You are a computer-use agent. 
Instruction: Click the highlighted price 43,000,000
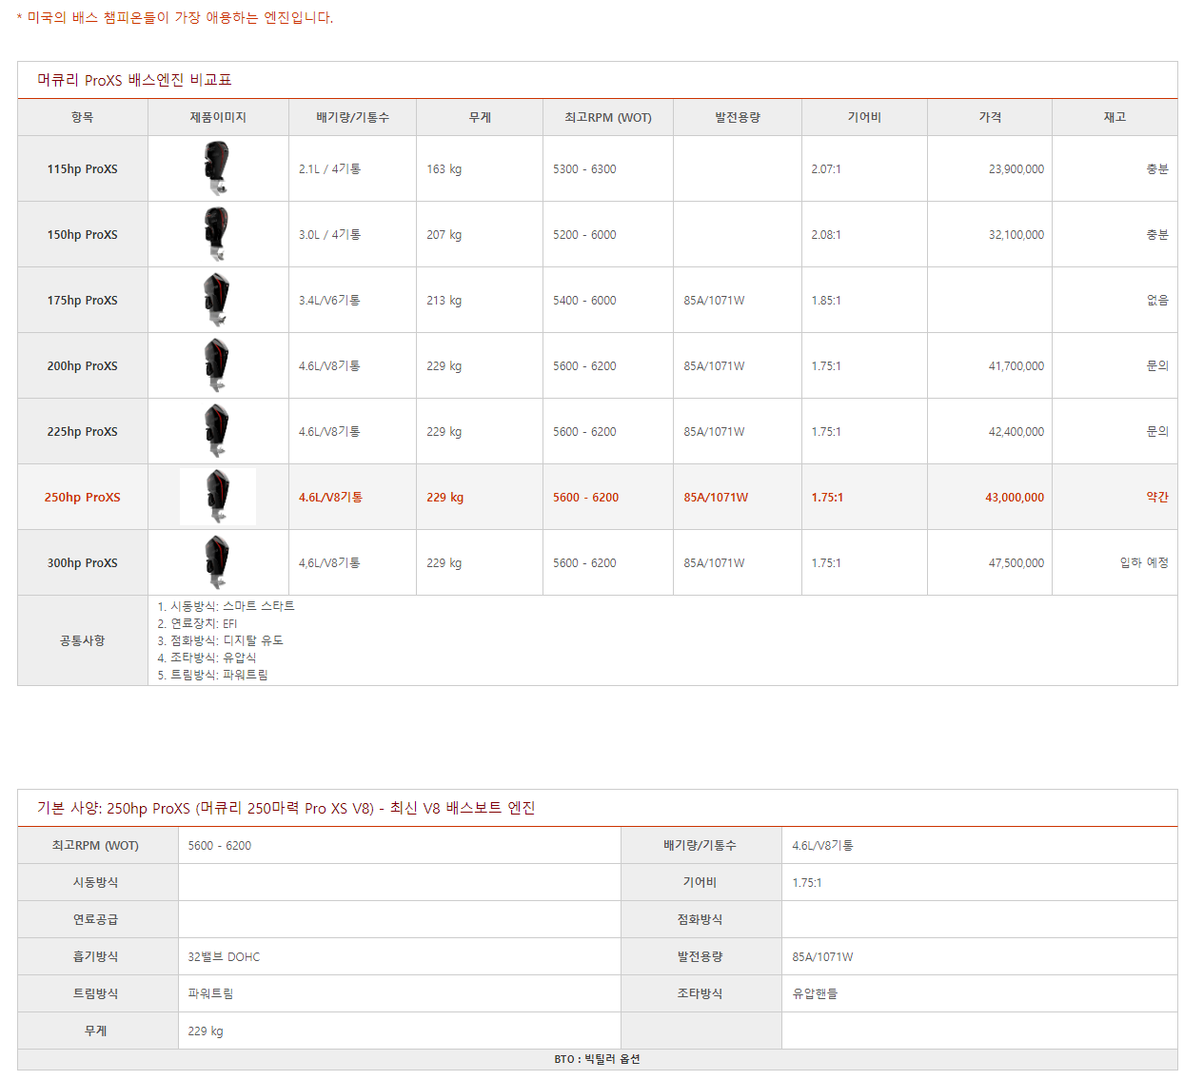tap(1015, 498)
